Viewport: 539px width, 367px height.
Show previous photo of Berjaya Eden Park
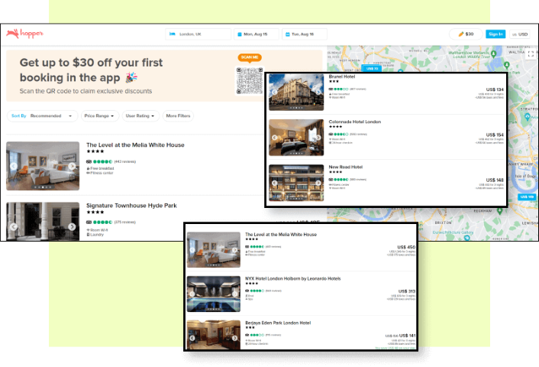[192, 338]
